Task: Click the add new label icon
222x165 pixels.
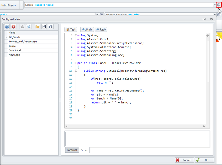Action: 7,27
